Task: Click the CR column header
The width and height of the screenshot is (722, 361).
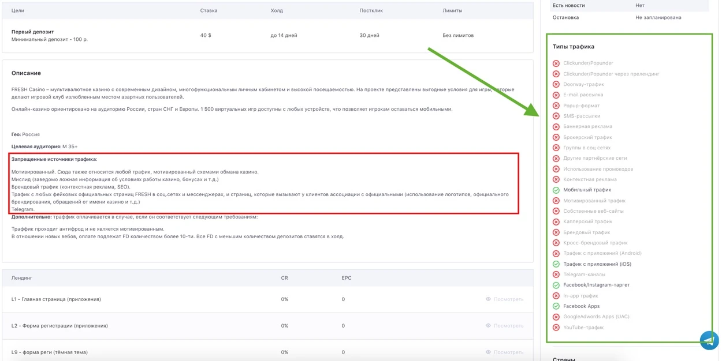Action: point(284,278)
